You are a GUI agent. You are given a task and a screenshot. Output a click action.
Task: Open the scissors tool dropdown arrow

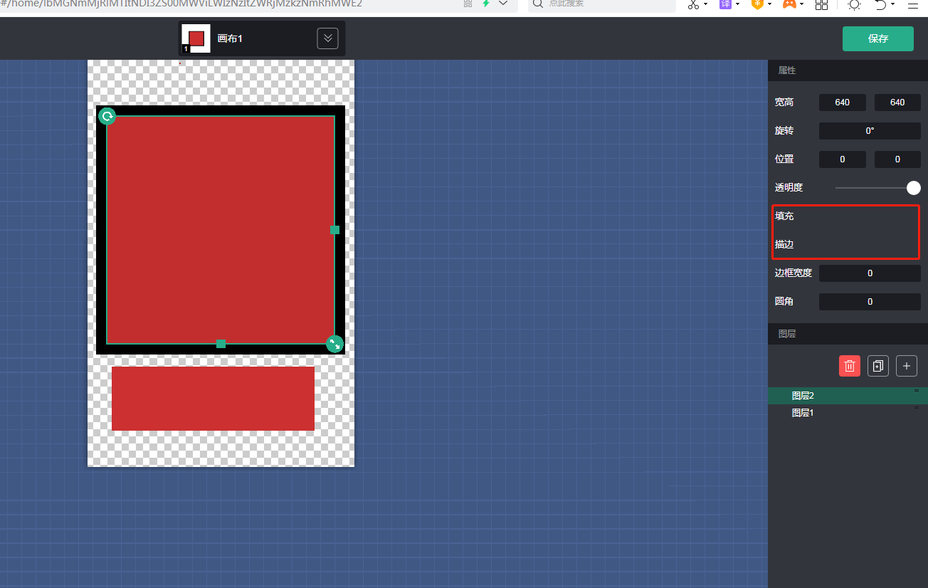point(705,4)
